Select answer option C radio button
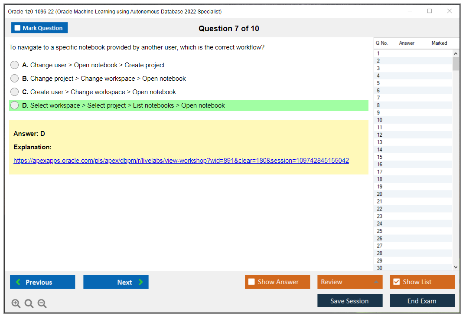466x319 pixels. click(x=14, y=92)
